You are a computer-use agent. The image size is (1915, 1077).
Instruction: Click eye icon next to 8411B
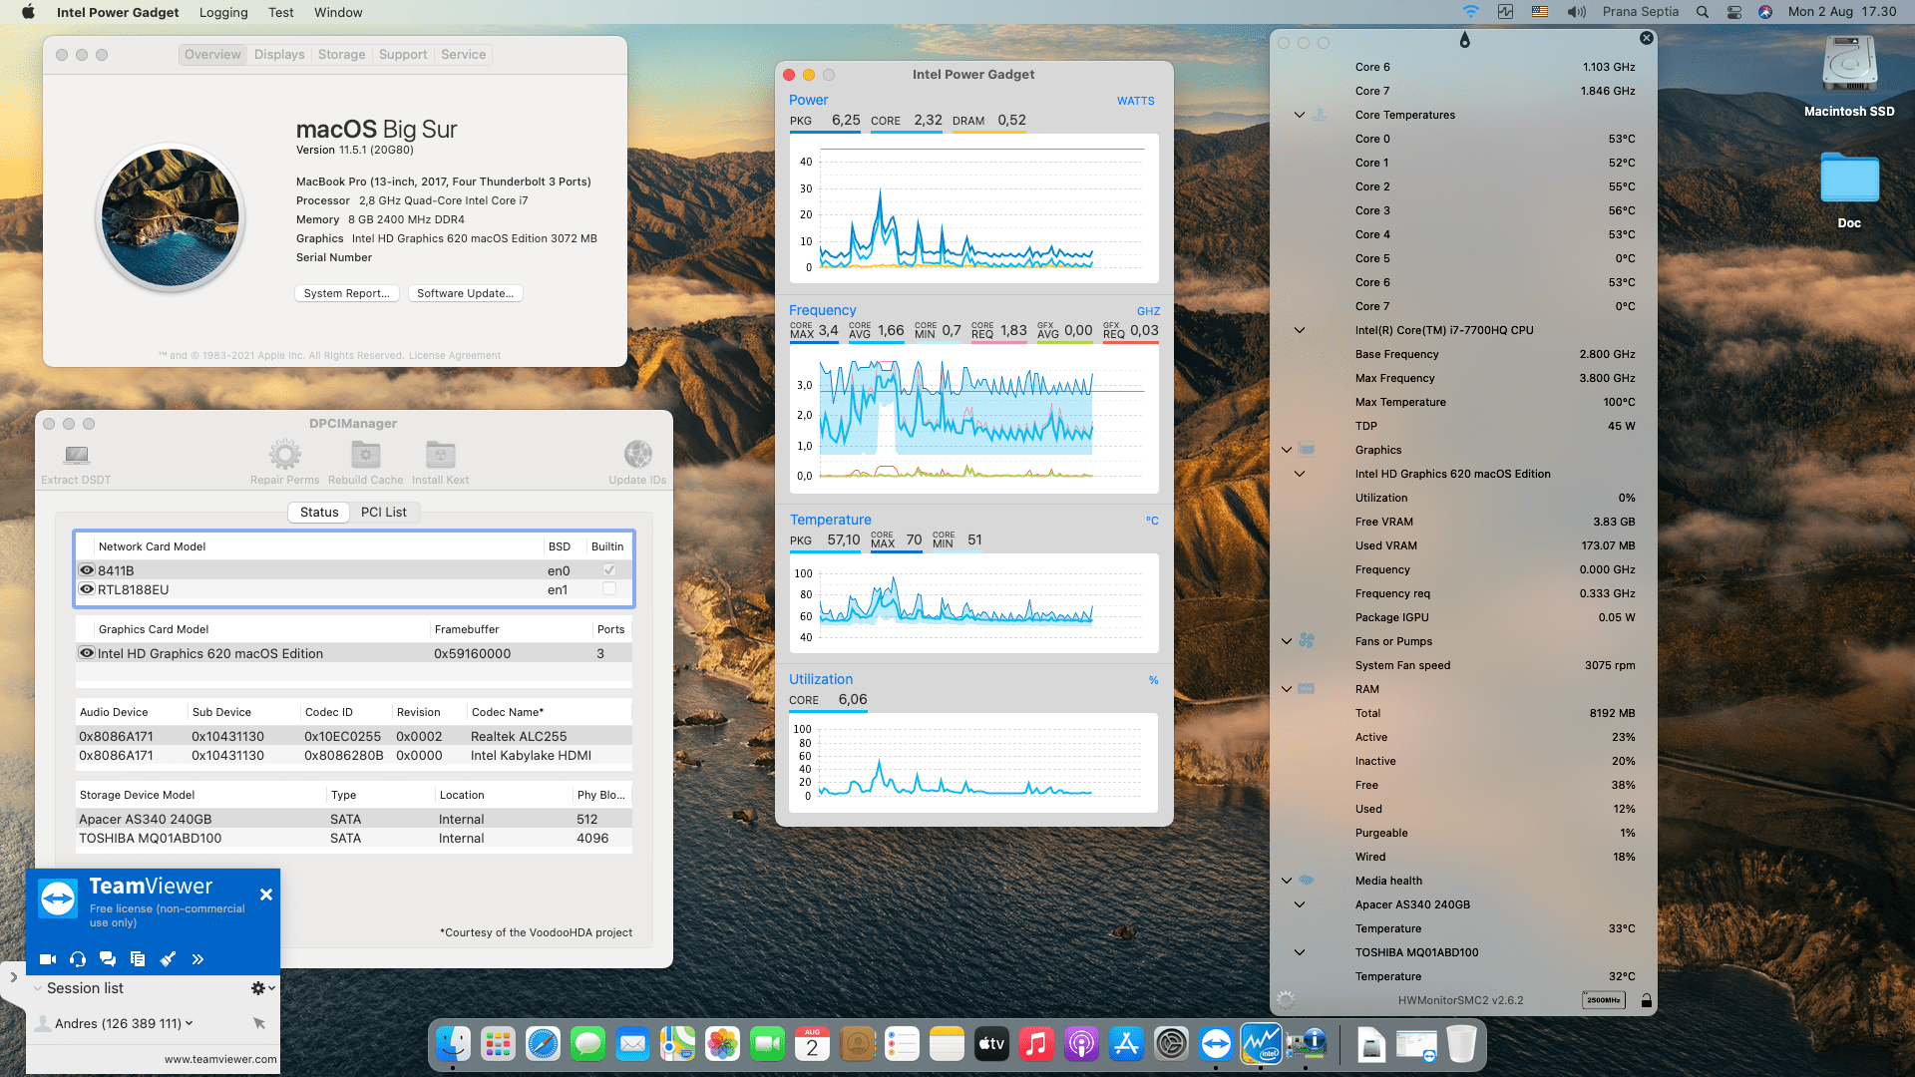click(87, 570)
